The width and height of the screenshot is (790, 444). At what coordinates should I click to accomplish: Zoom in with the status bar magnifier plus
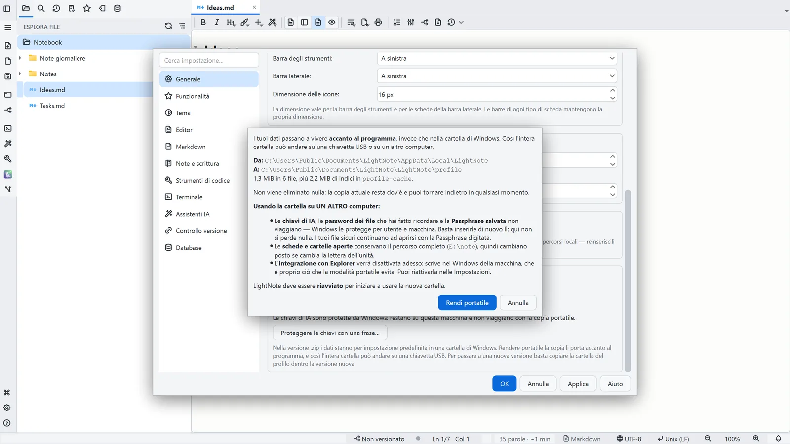pyautogui.click(x=756, y=439)
